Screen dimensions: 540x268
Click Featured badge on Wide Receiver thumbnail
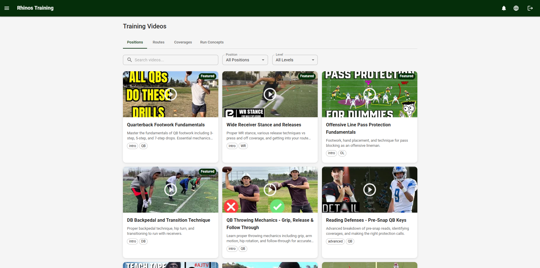pyautogui.click(x=307, y=76)
